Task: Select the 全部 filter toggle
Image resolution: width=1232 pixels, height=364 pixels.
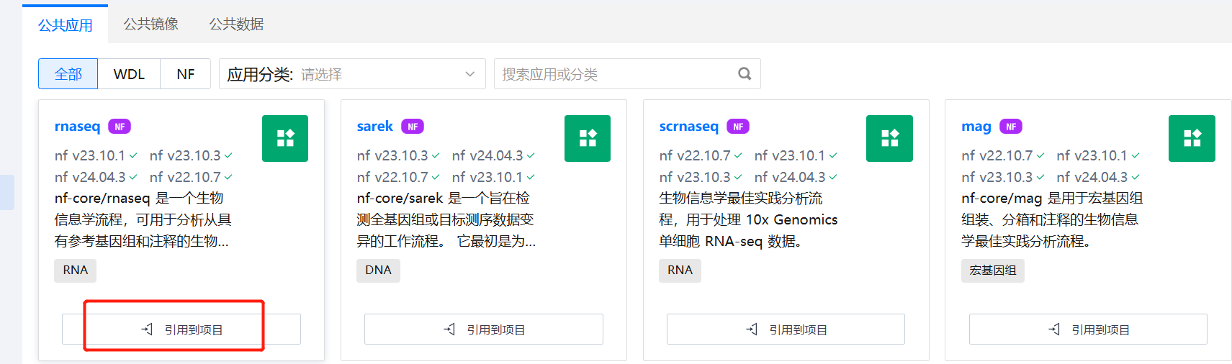Action: [x=68, y=74]
